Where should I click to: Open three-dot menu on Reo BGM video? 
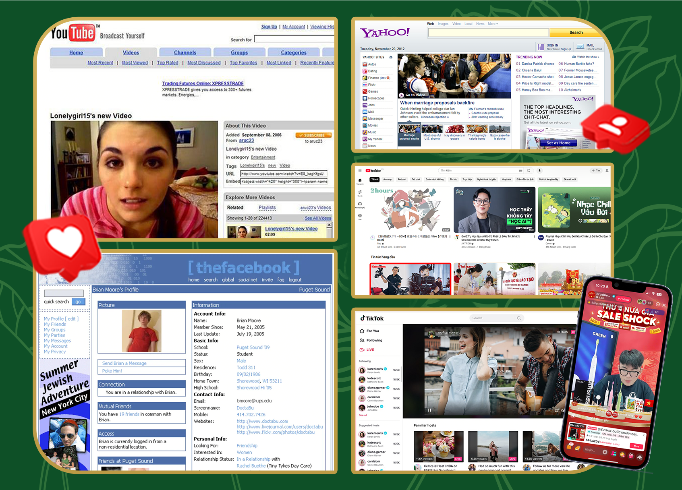click(x=450, y=237)
